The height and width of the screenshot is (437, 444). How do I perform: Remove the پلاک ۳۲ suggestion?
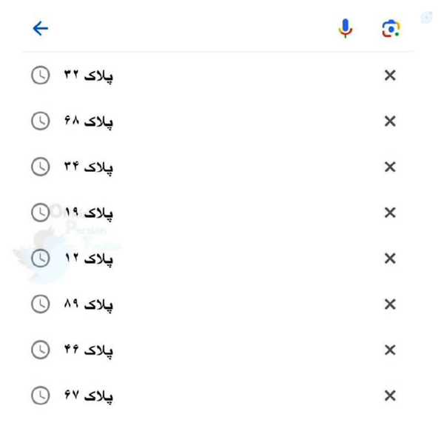click(x=390, y=76)
